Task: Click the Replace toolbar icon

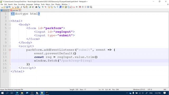Action: coord(39,7)
